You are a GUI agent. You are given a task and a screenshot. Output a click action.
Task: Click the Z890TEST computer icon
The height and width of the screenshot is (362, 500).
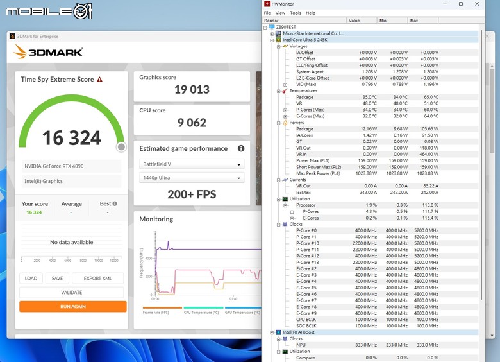tap(272, 27)
